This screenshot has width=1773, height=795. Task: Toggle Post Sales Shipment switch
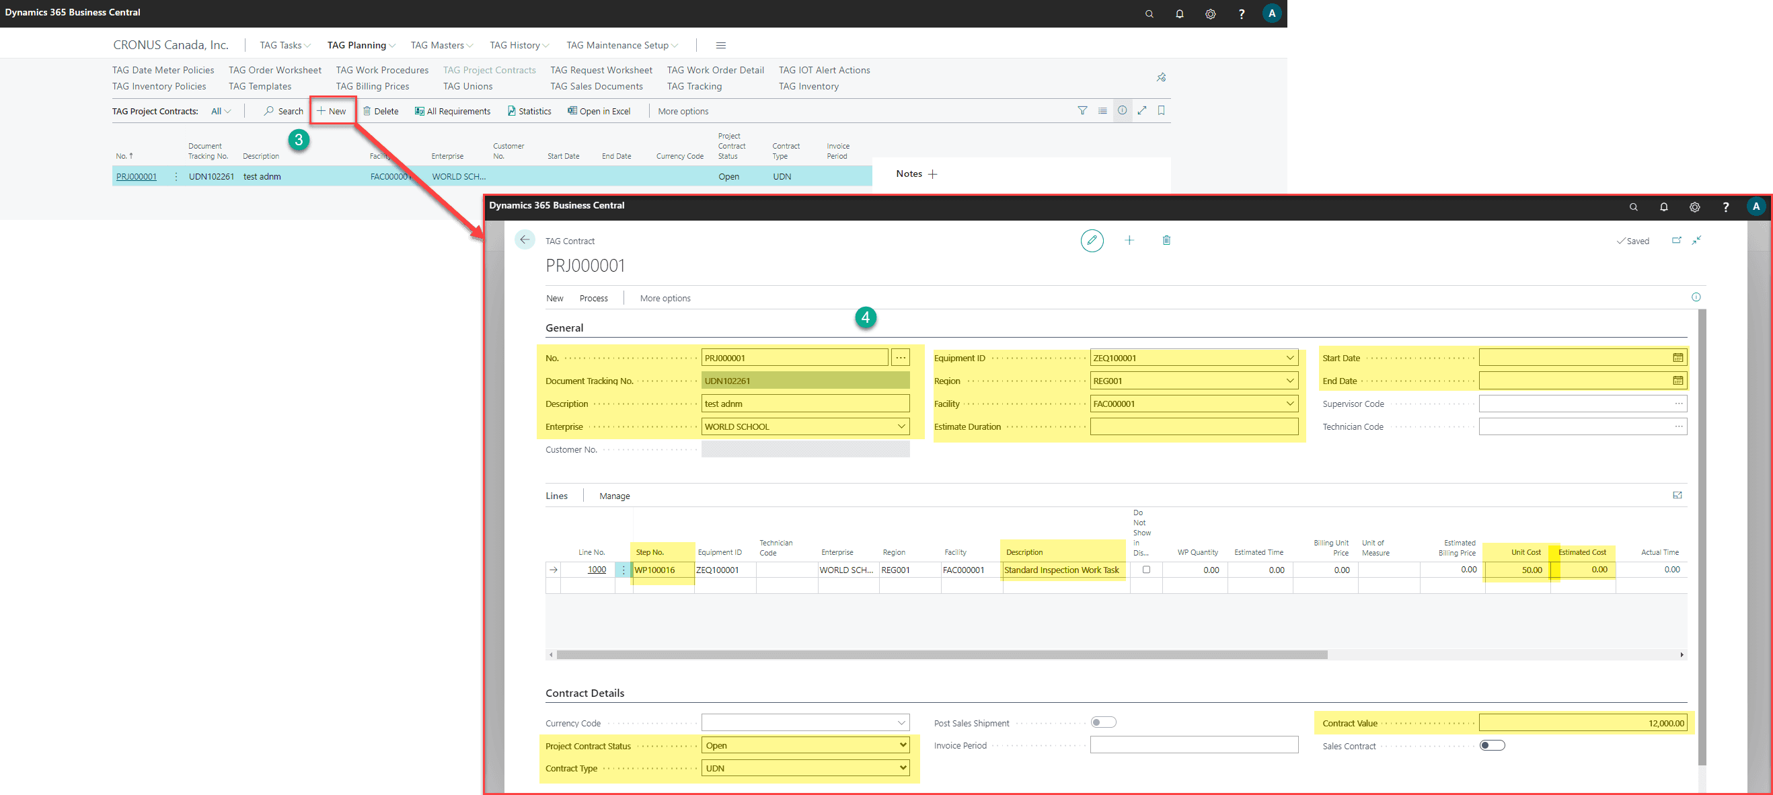click(1103, 723)
